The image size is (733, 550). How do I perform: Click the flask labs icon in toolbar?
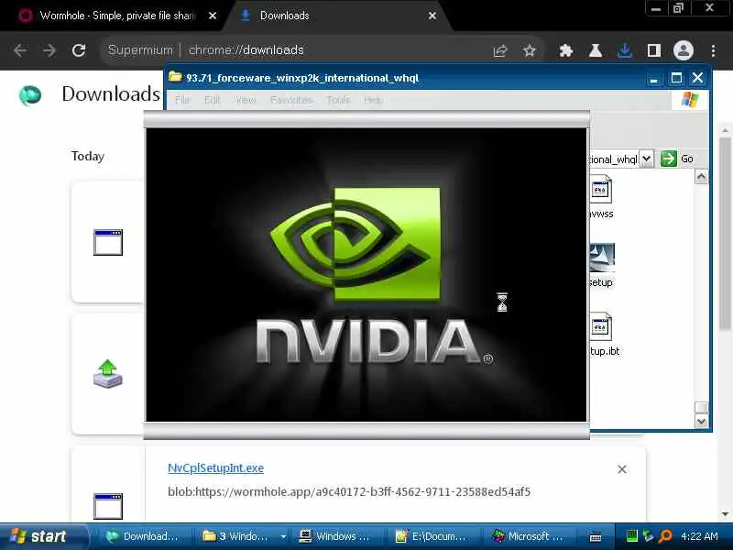point(595,50)
